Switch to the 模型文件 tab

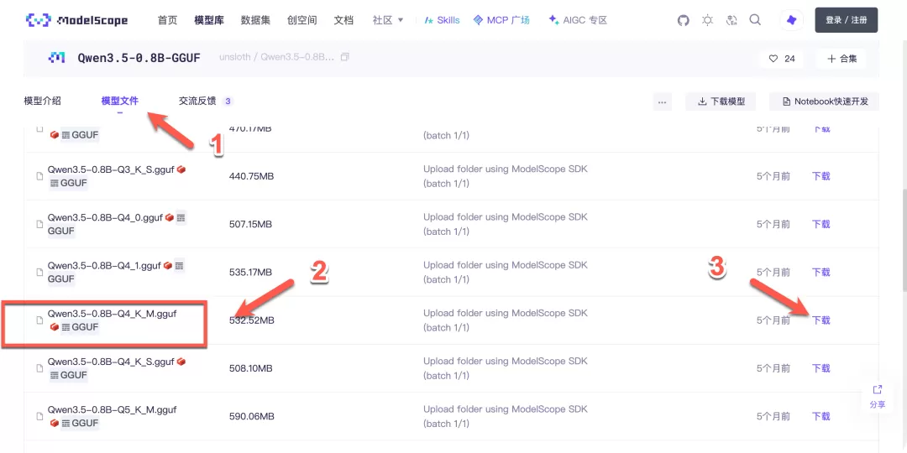120,102
